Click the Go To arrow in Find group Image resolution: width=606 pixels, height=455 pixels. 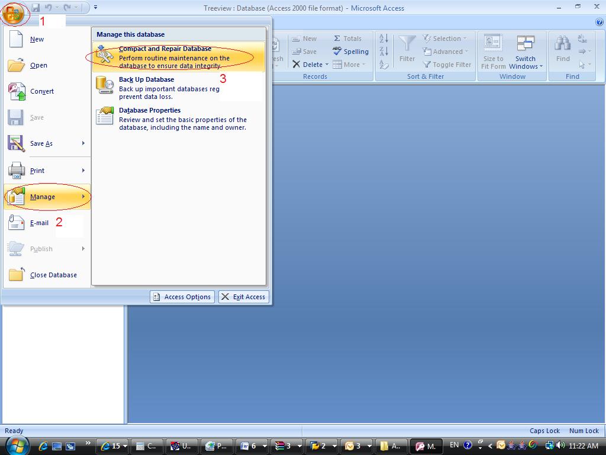tap(585, 52)
